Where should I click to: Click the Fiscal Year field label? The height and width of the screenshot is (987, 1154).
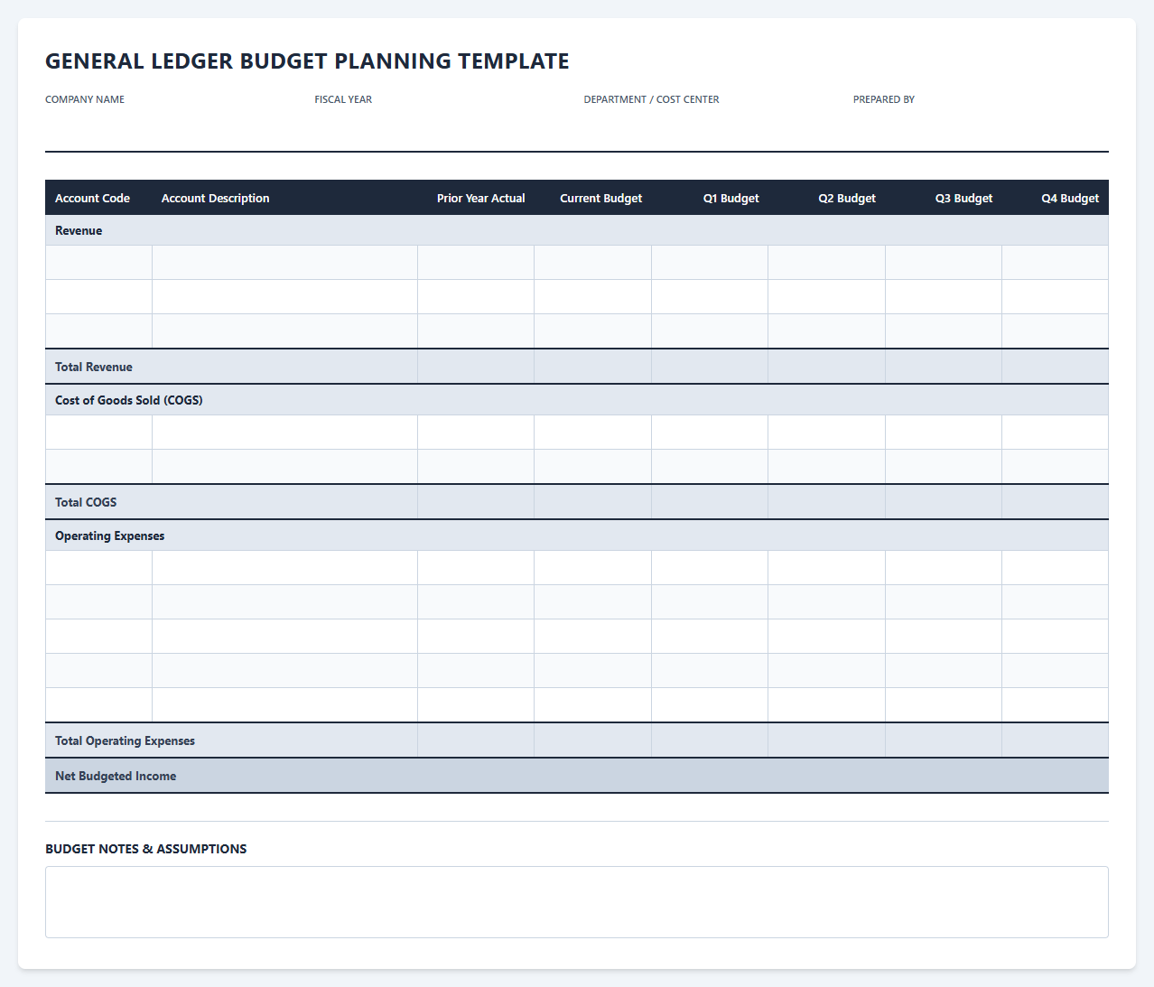point(343,99)
